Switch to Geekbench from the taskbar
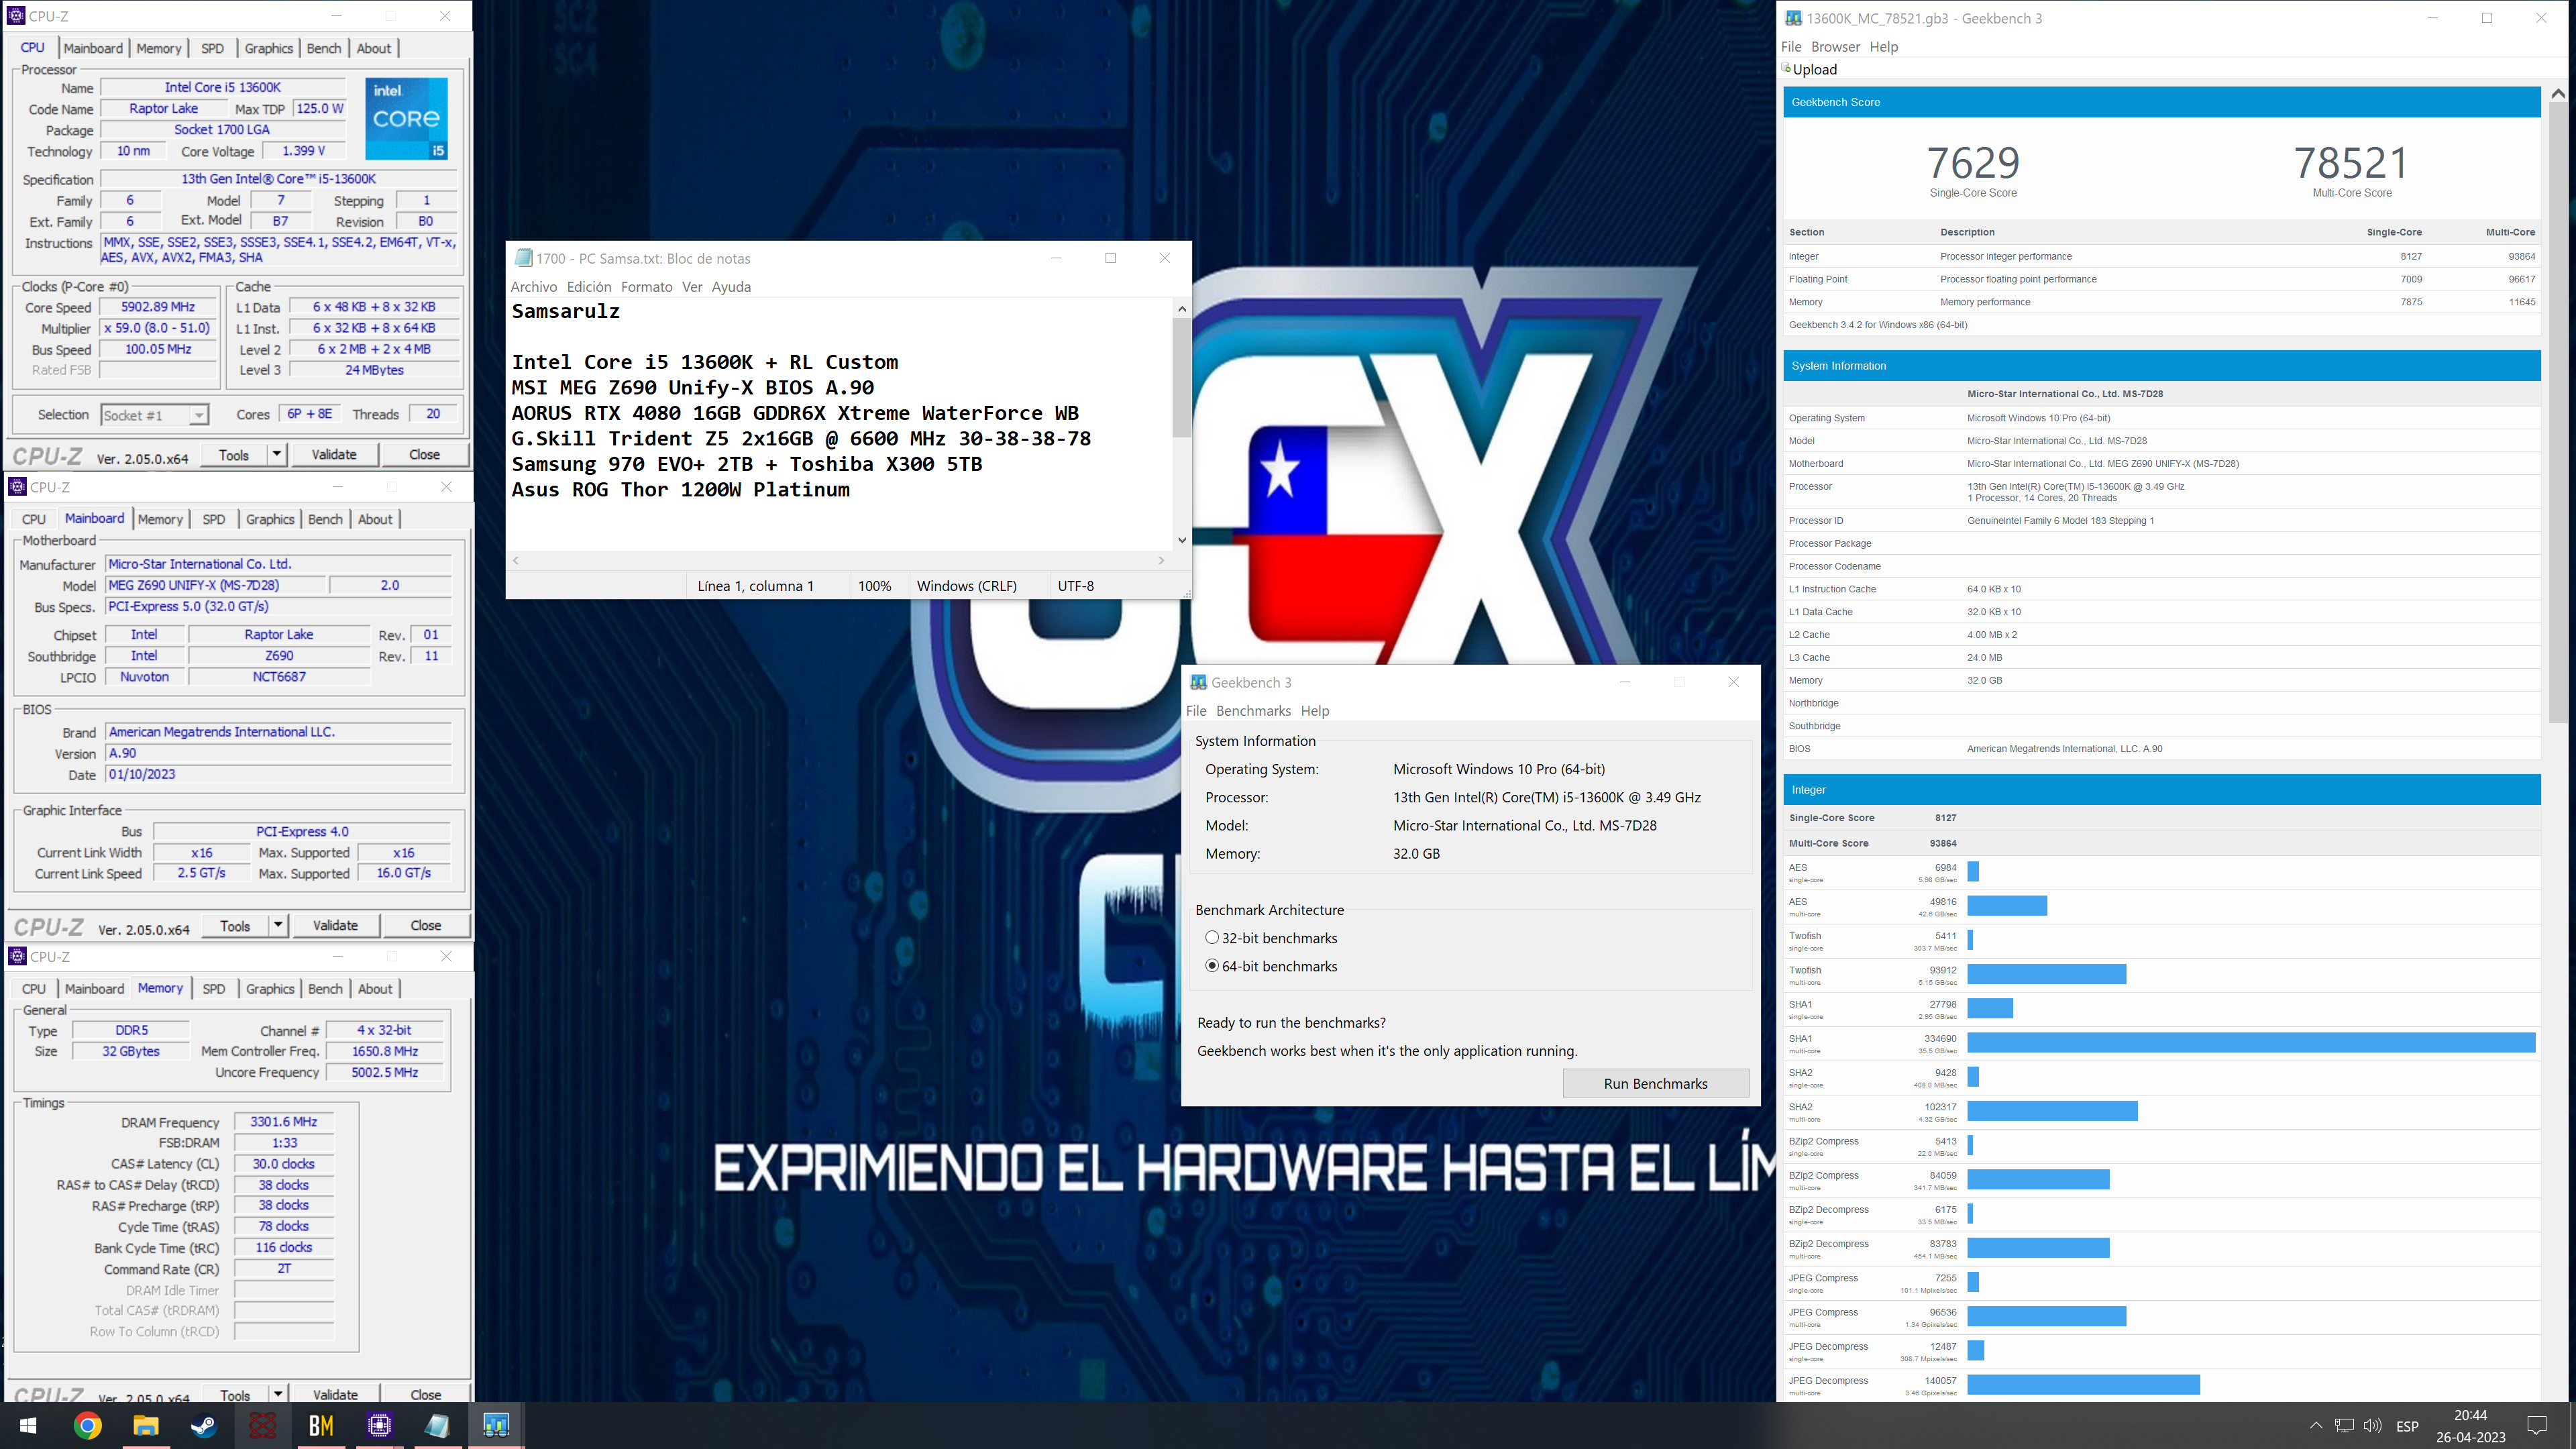Image resolution: width=2576 pixels, height=1449 pixels. 496,1425
